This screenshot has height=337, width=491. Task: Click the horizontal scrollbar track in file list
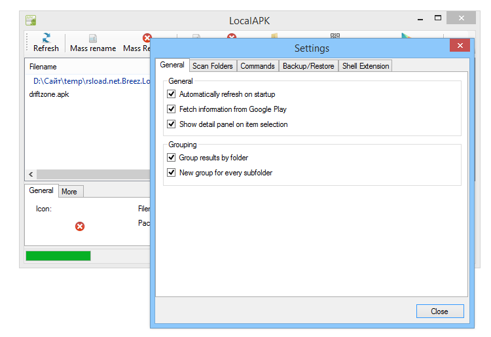coord(94,174)
